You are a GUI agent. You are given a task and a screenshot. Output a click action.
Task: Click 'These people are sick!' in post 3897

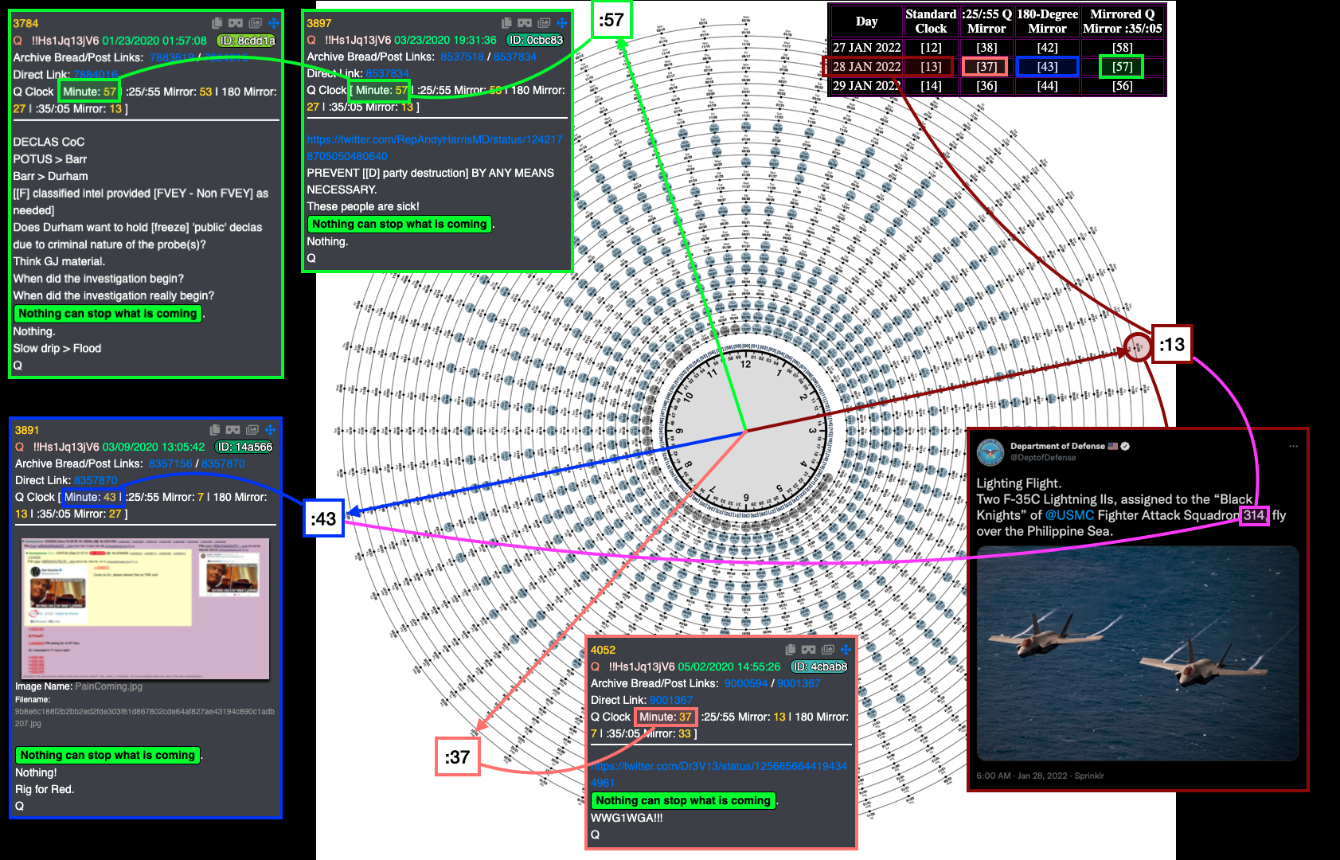(363, 206)
